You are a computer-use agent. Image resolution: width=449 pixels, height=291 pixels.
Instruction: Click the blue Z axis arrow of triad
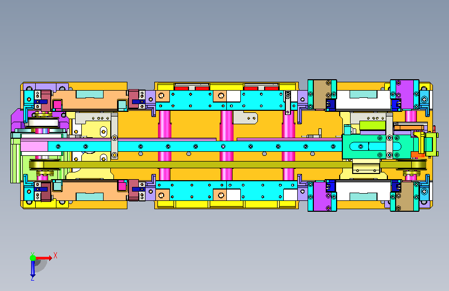pyautogui.click(x=33, y=269)
